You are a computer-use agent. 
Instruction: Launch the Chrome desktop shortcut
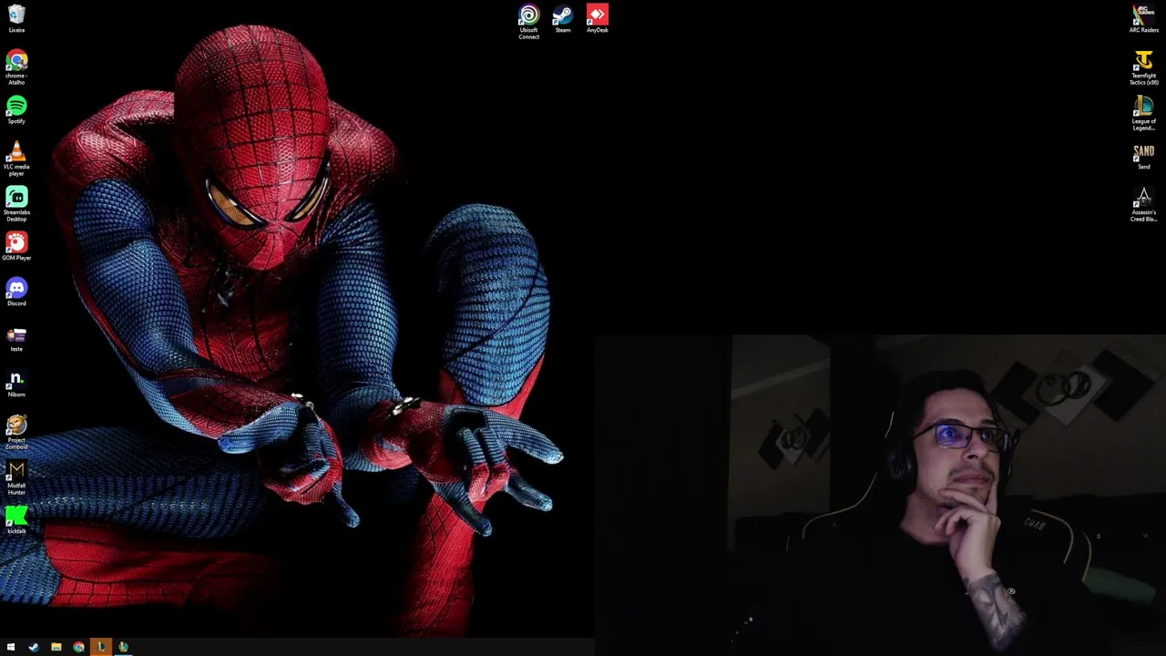click(x=16, y=66)
